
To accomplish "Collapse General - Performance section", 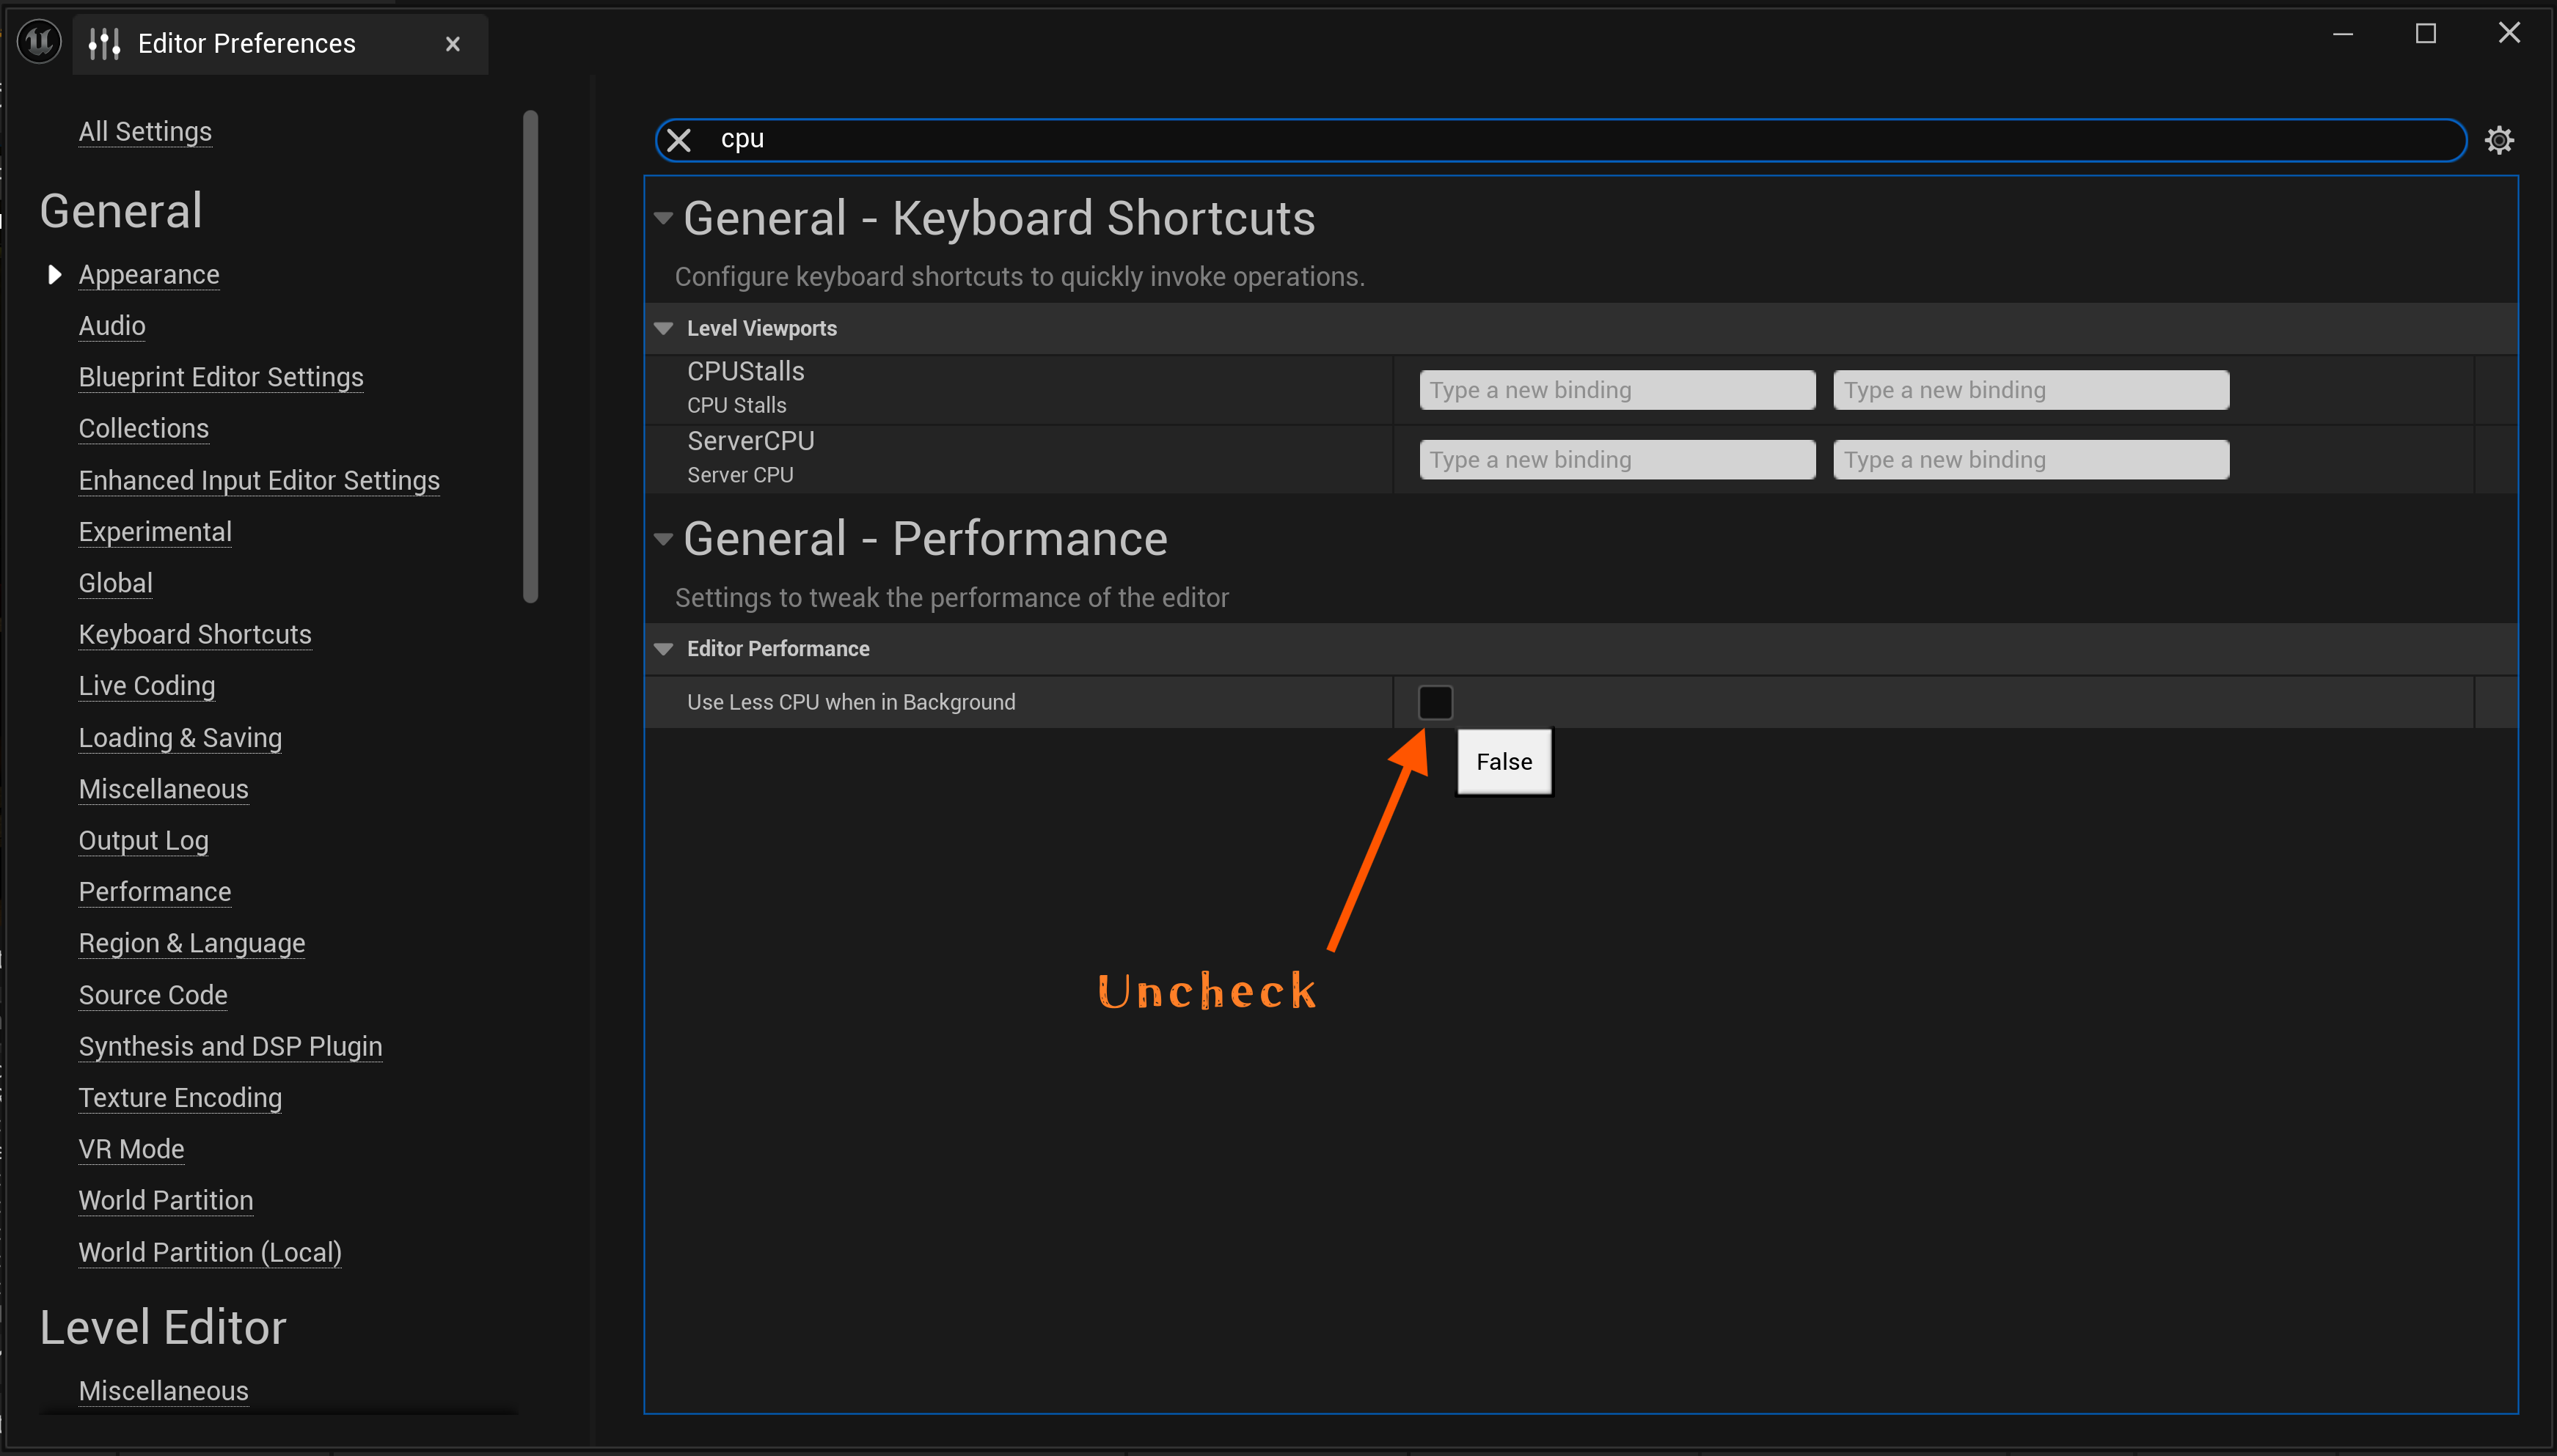I will [x=663, y=539].
